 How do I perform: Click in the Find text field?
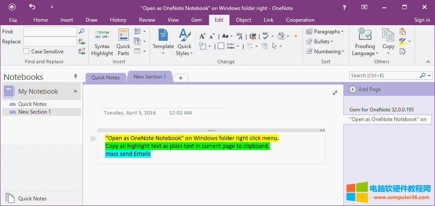click(50, 32)
